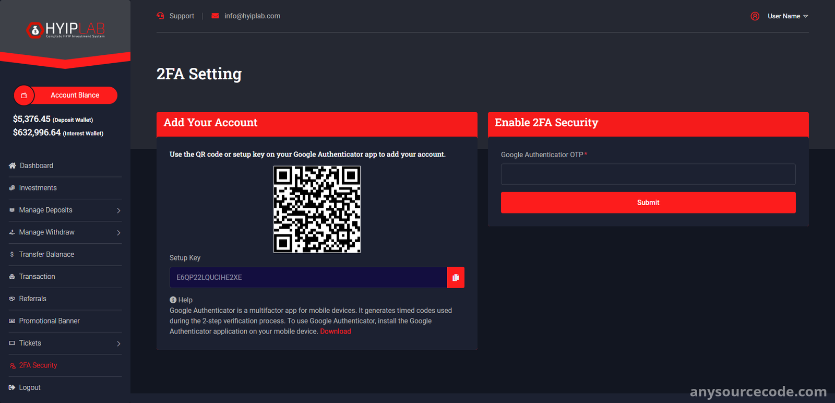This screenshot has width=835, height=403.
Task: Click the Investments sidebar icon
Action: (x=12, y=188)
